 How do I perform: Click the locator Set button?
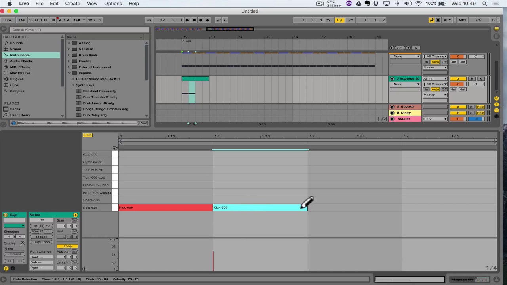pos(400,48)
